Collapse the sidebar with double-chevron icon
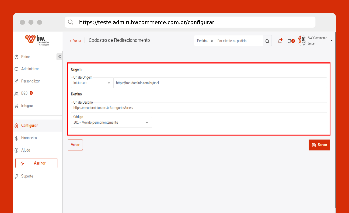349x213 pixels. pos(59,57)
